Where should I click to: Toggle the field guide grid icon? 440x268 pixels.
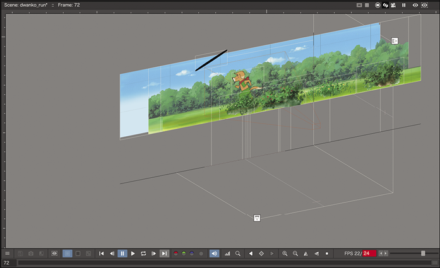[x=367, y=5]
